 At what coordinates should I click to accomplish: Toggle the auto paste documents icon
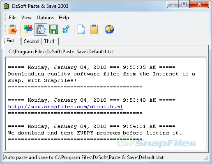click(x=41, y=30)
